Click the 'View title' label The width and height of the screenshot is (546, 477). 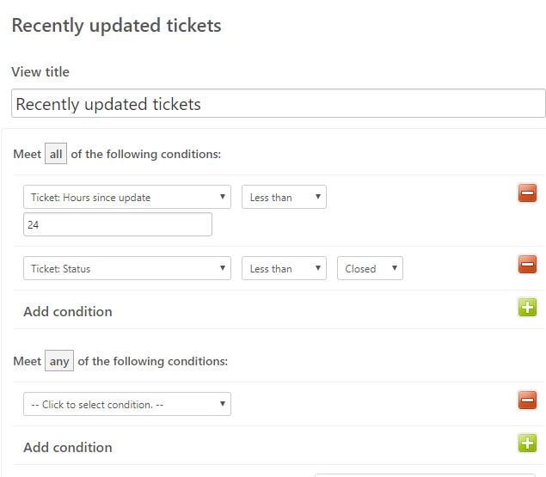(40, 71)
